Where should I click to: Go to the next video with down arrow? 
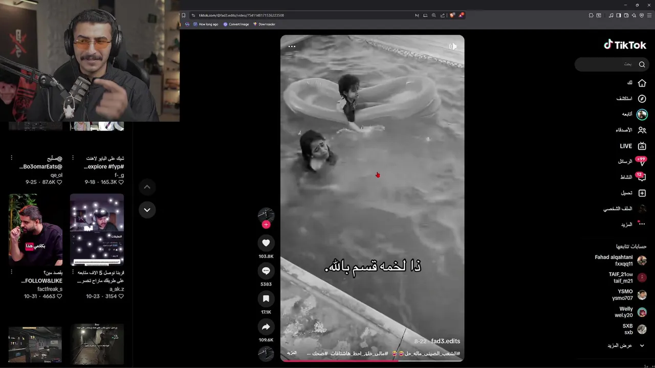pos(147,210)
